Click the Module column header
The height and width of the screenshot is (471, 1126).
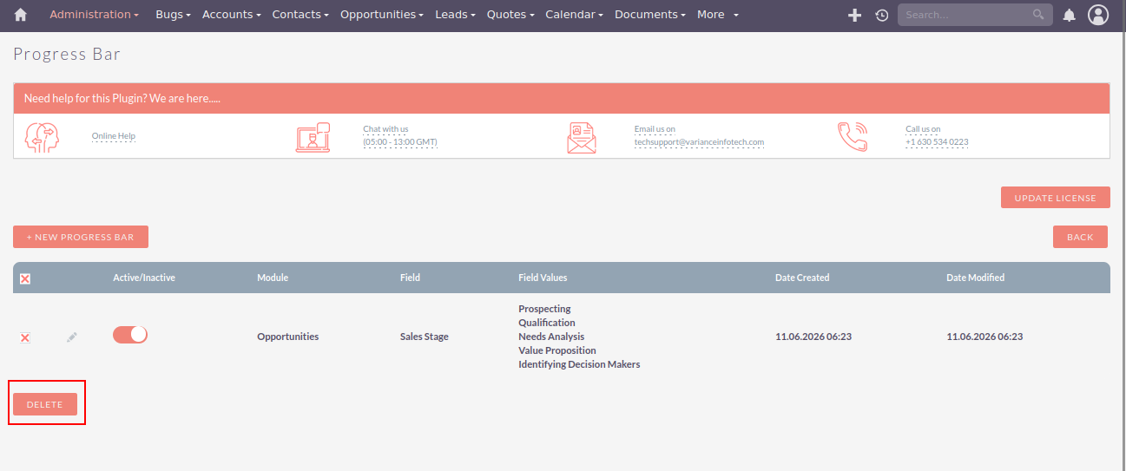(273, 278)
